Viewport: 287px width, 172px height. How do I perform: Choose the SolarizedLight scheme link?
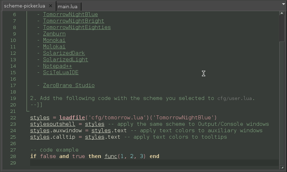point(66,59)
